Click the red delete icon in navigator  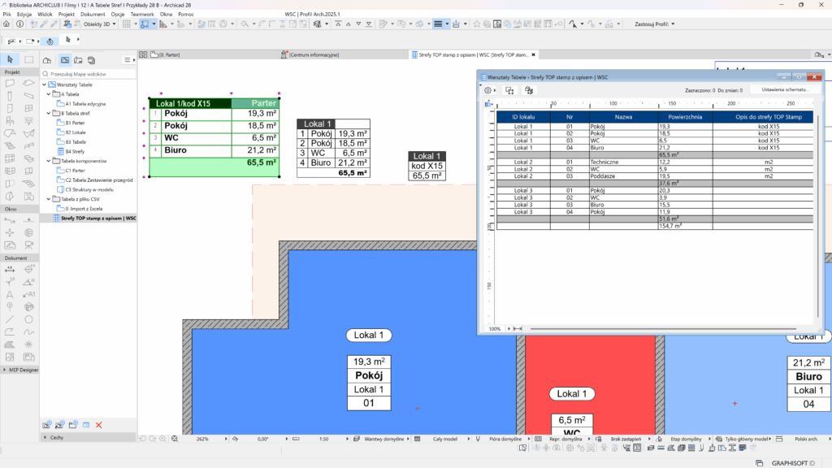tap(99, 425)
